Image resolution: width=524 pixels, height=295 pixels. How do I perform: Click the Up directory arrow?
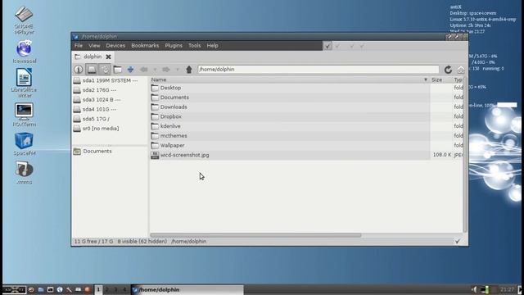pos(189,69)
